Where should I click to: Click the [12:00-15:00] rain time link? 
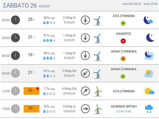pos(124,111)
